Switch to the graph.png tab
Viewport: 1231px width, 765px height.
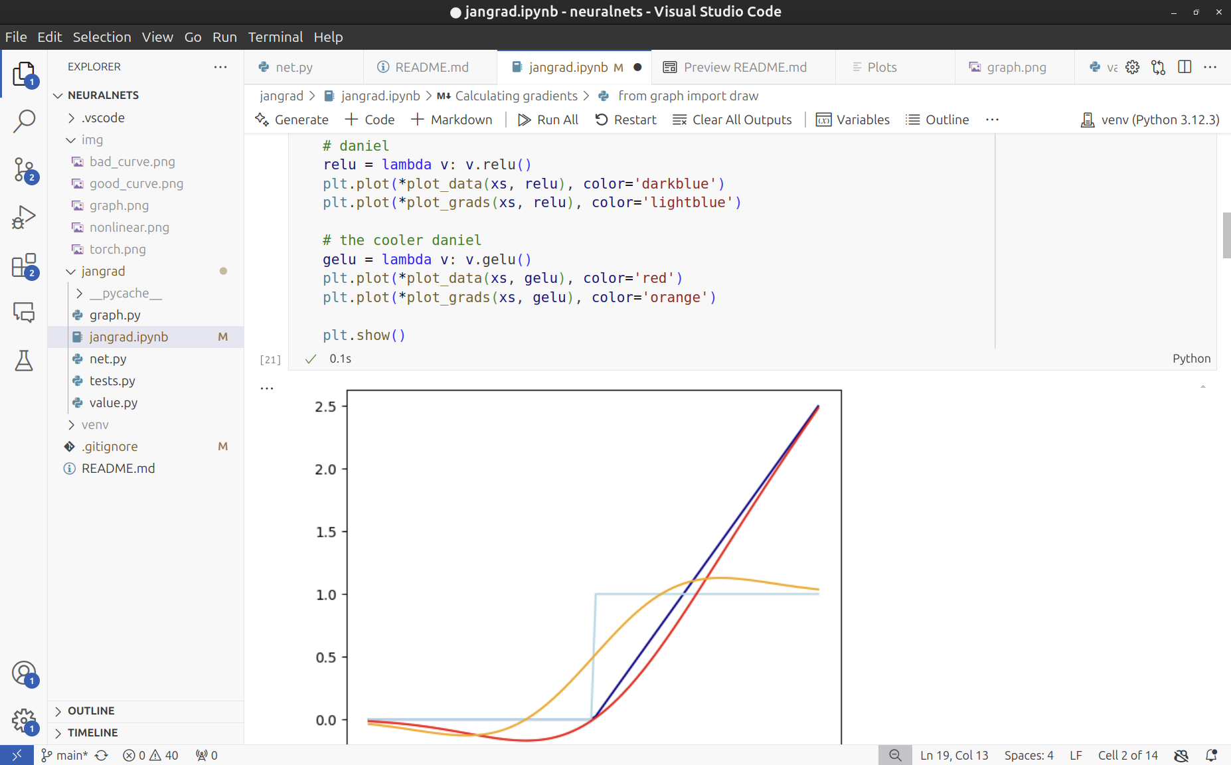pos(1015,66)
